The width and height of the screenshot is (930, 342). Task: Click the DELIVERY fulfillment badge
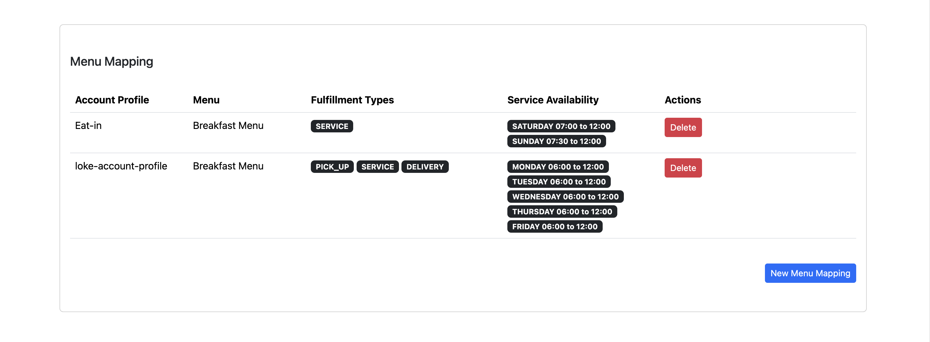pyautogui.click(x=425, y=167)
